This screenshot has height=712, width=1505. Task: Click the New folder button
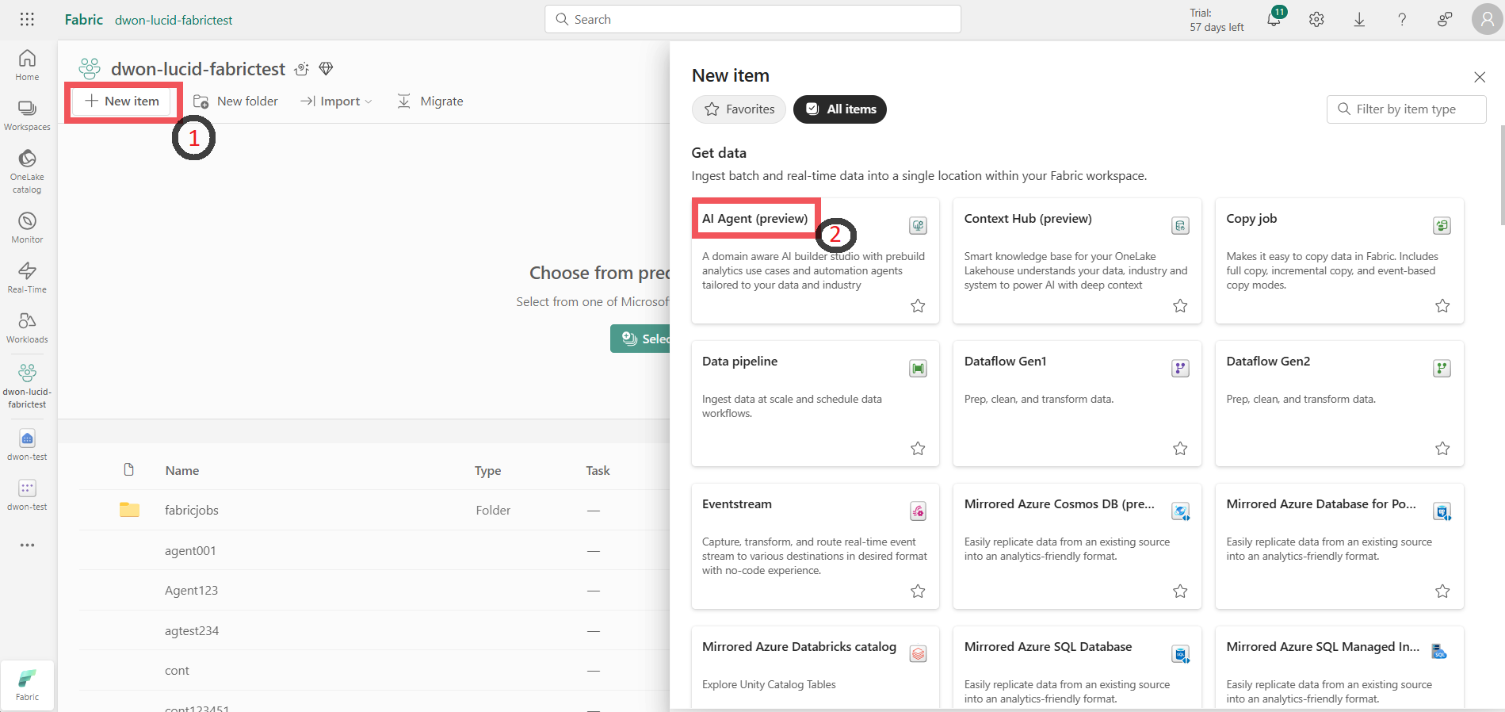236,101
